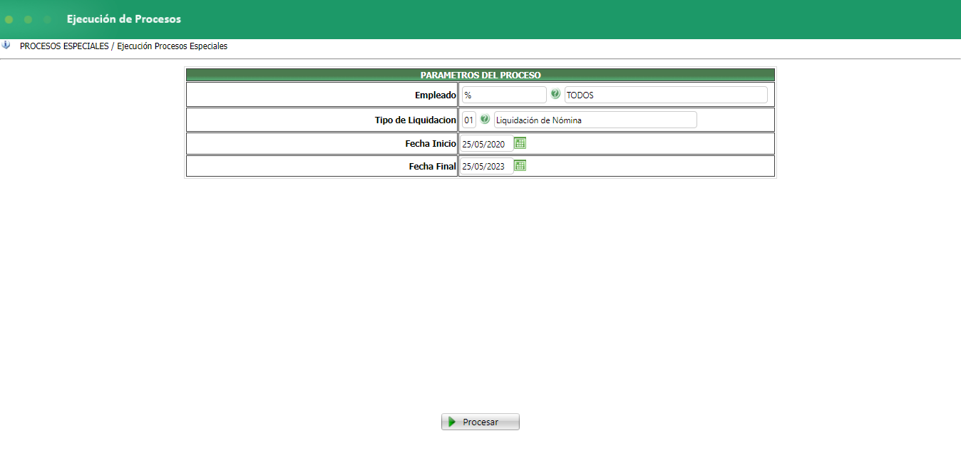Click the Fecha Final label
The width and height of the screenshot is (961, 468).
coord(433,166)
